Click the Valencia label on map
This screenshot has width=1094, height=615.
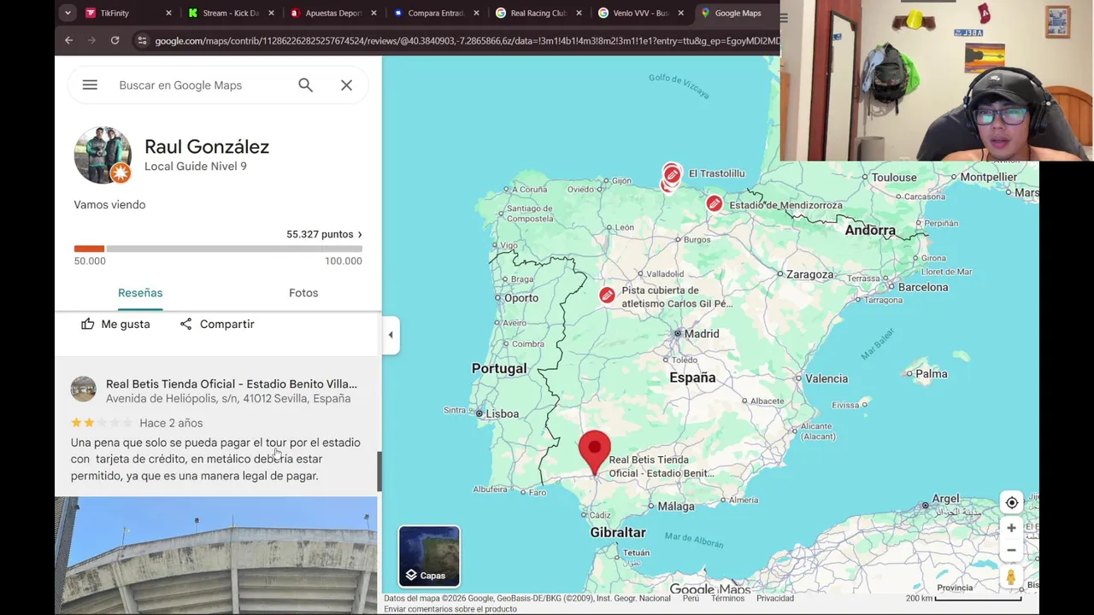[826, 378]
